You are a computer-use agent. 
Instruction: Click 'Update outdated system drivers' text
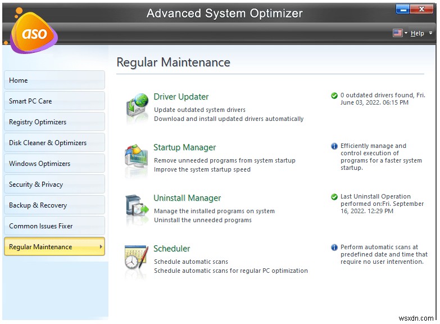click(199, 110)
